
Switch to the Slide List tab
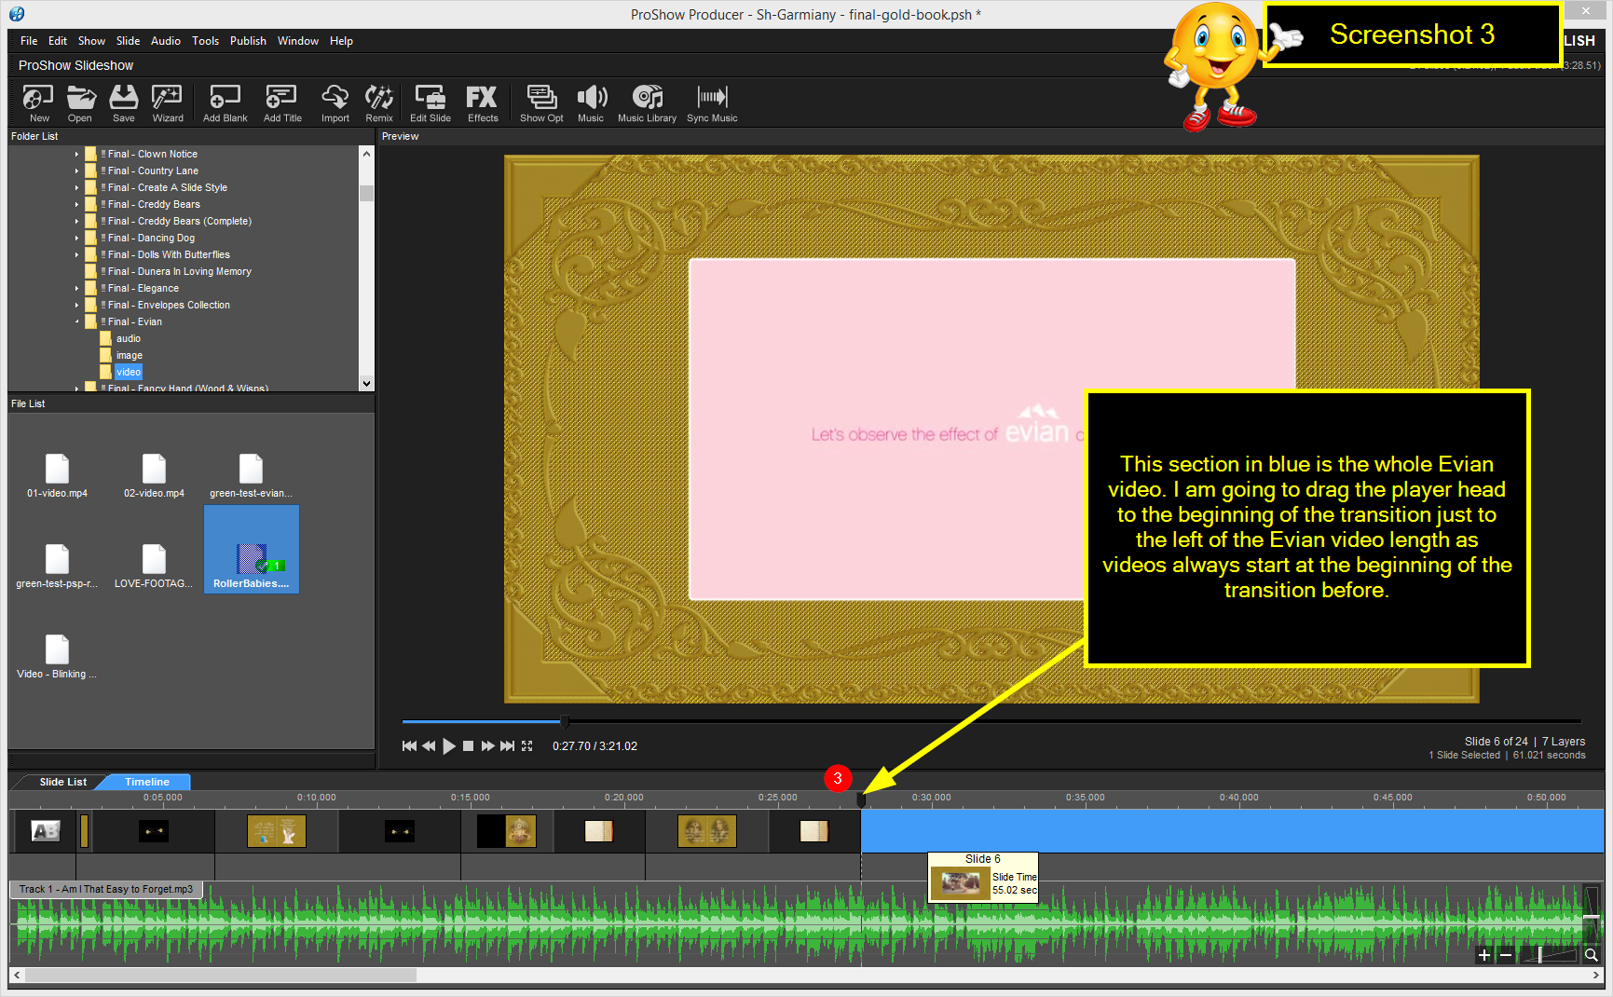[x=62, y=782]
